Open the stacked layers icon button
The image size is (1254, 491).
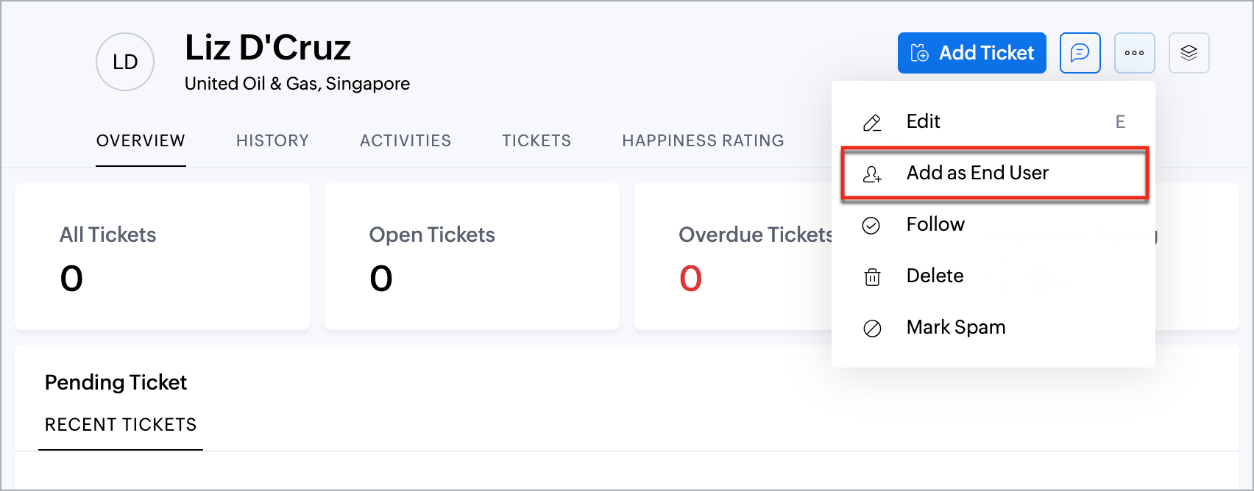pos(1189,53)
